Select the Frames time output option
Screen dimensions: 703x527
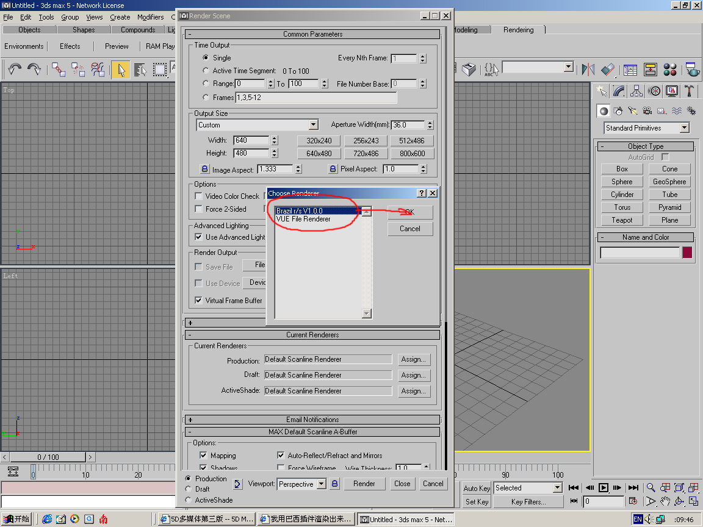(x=205, y=97)
